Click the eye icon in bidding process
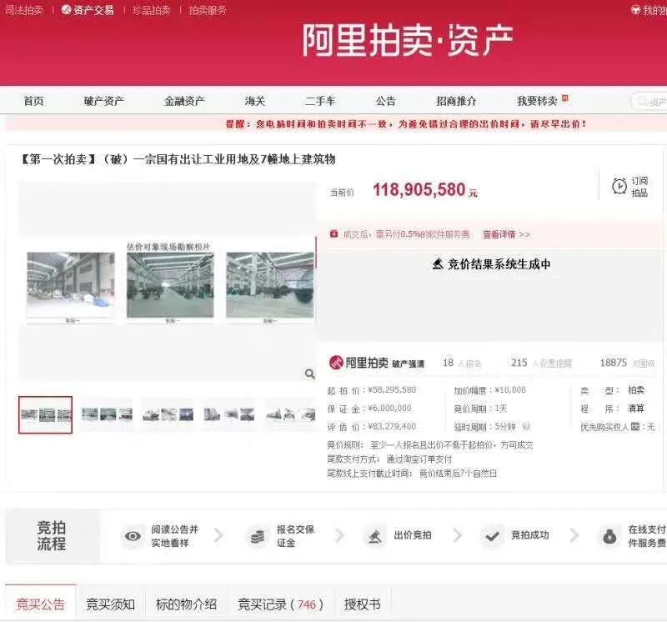This screenshot has width=667, height=622. (133, 536)
